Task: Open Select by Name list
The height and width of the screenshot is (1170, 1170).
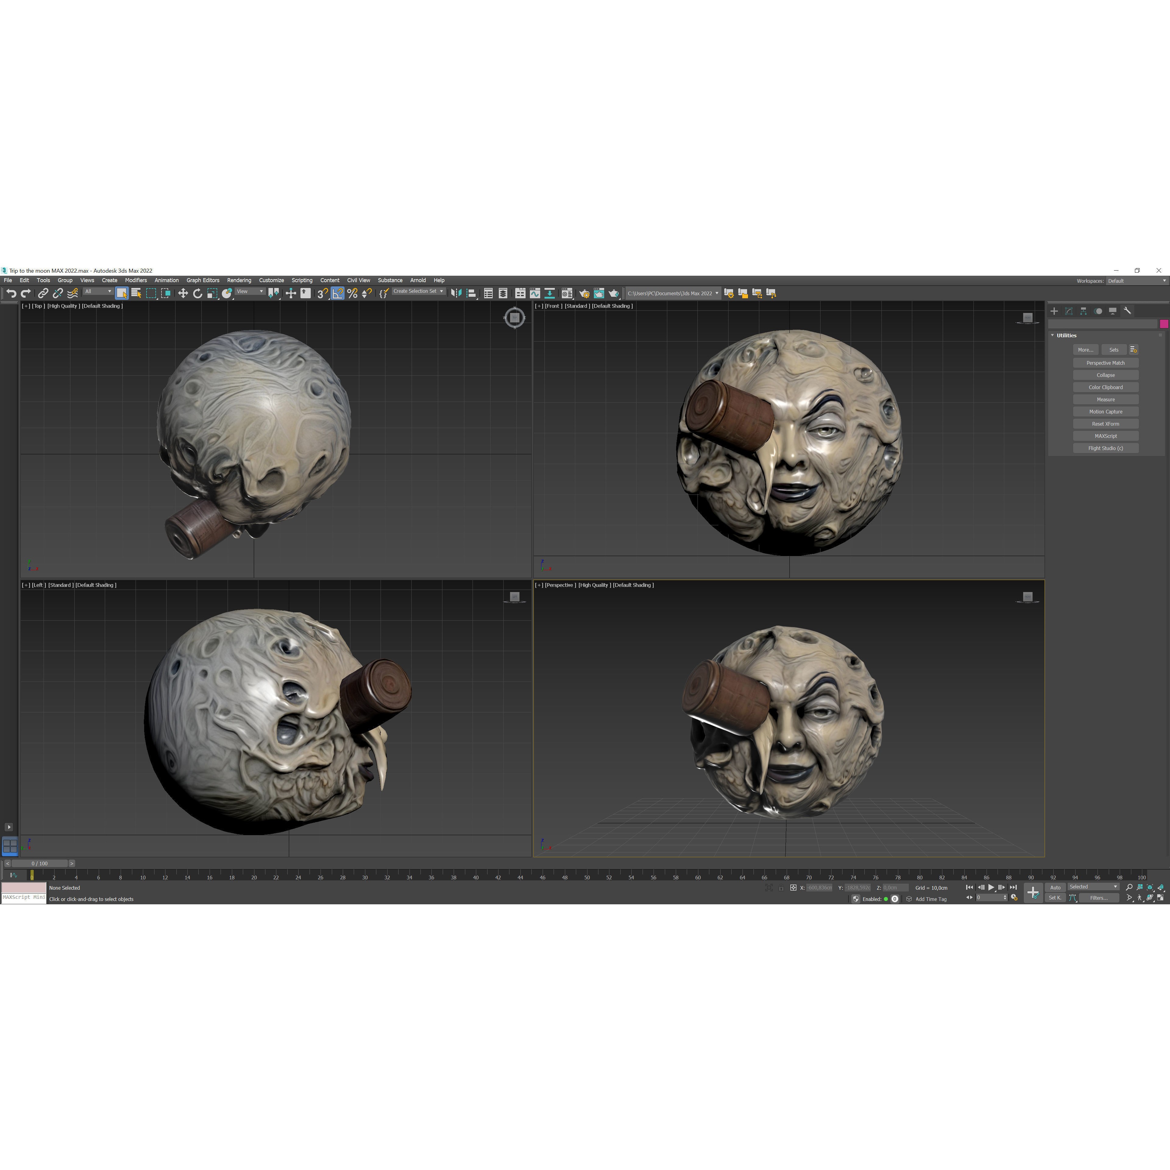Action: (136, 294)
